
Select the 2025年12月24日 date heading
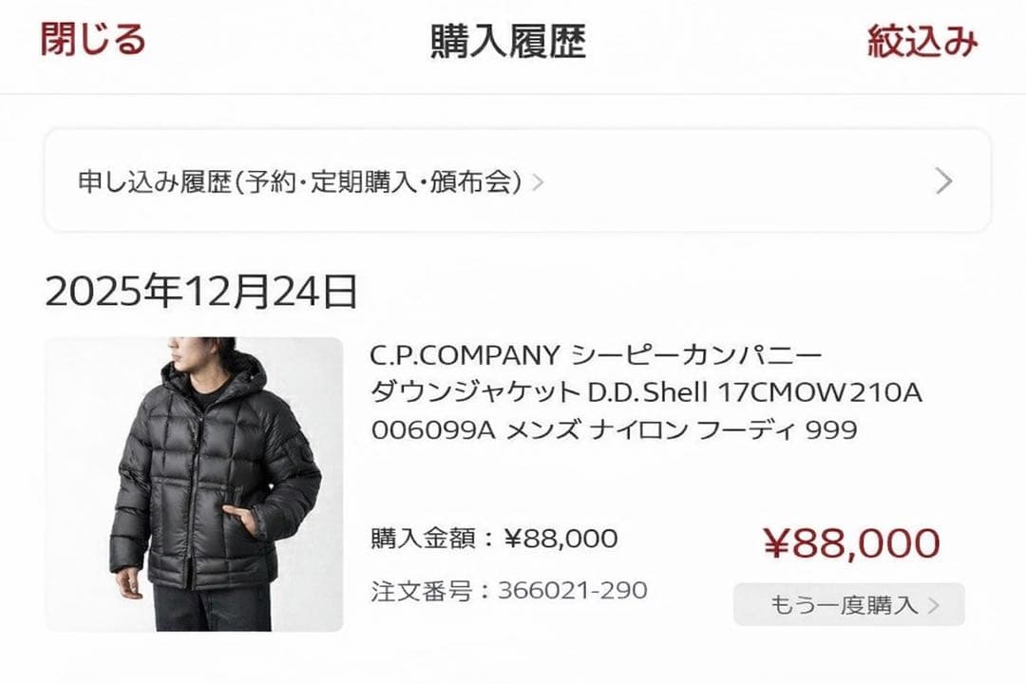click(x=201, y=293)
